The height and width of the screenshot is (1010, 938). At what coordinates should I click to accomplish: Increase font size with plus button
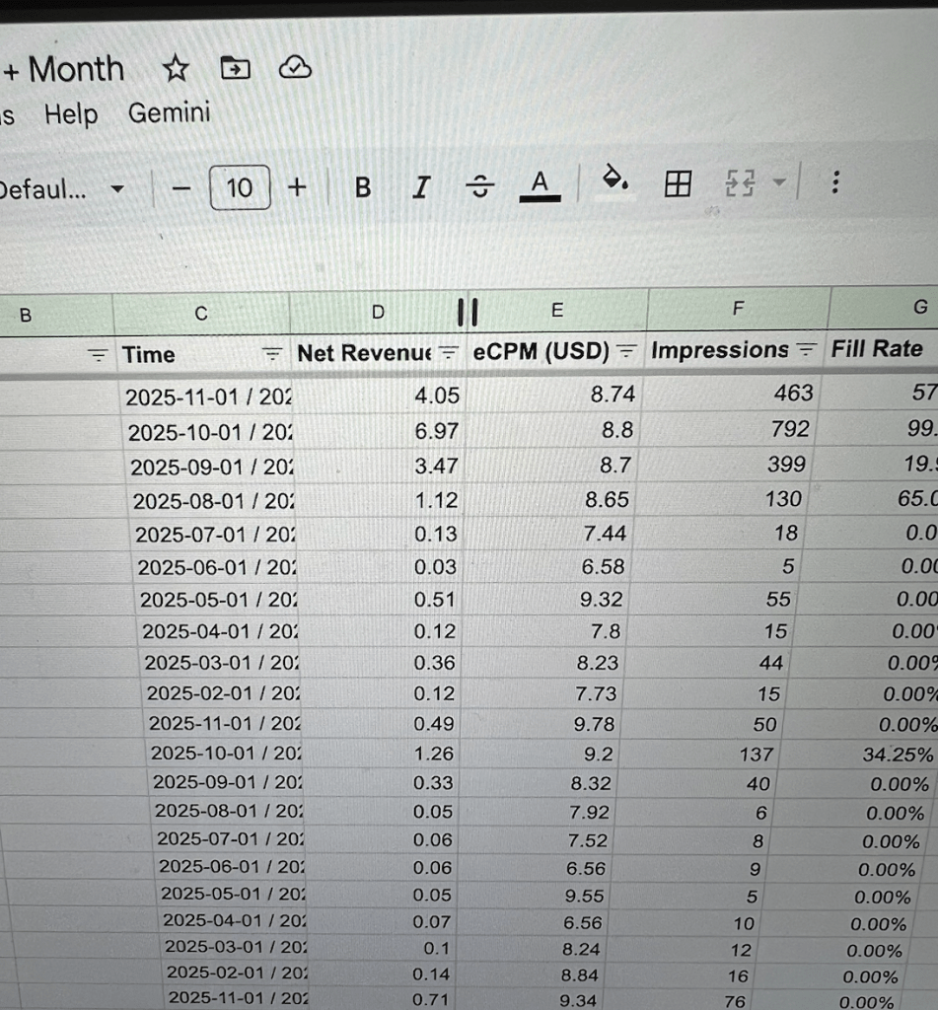point(298,187)
